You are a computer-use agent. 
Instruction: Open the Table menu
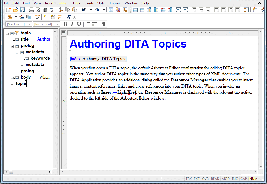77,3
